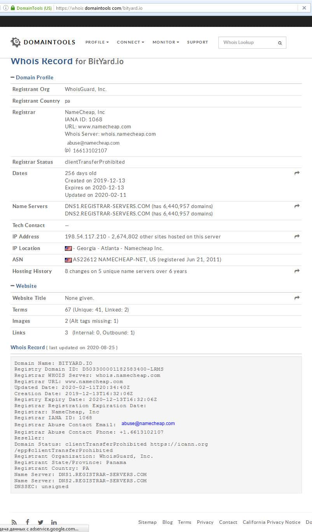The height and width of the screenshot is (532, 312).
Task: Open the LinkedIn icon in the footer
Action: click(54, 522)
